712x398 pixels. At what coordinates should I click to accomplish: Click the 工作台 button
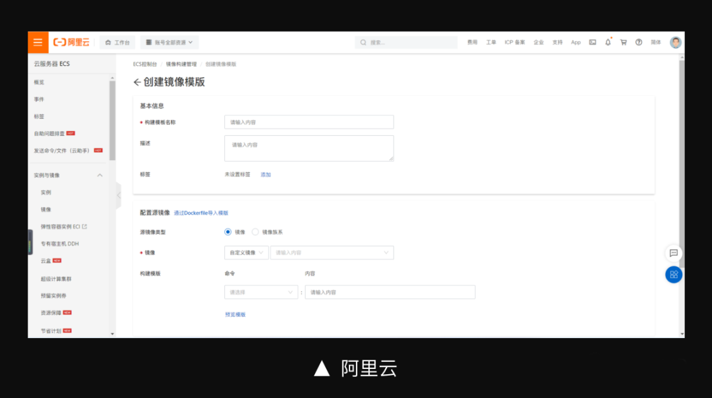(117, 42)
